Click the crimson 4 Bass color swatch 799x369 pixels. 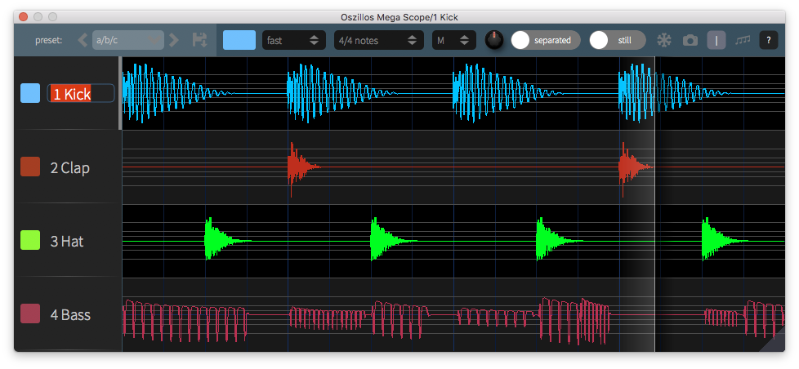pyautogui.click(x=30, y=313)
